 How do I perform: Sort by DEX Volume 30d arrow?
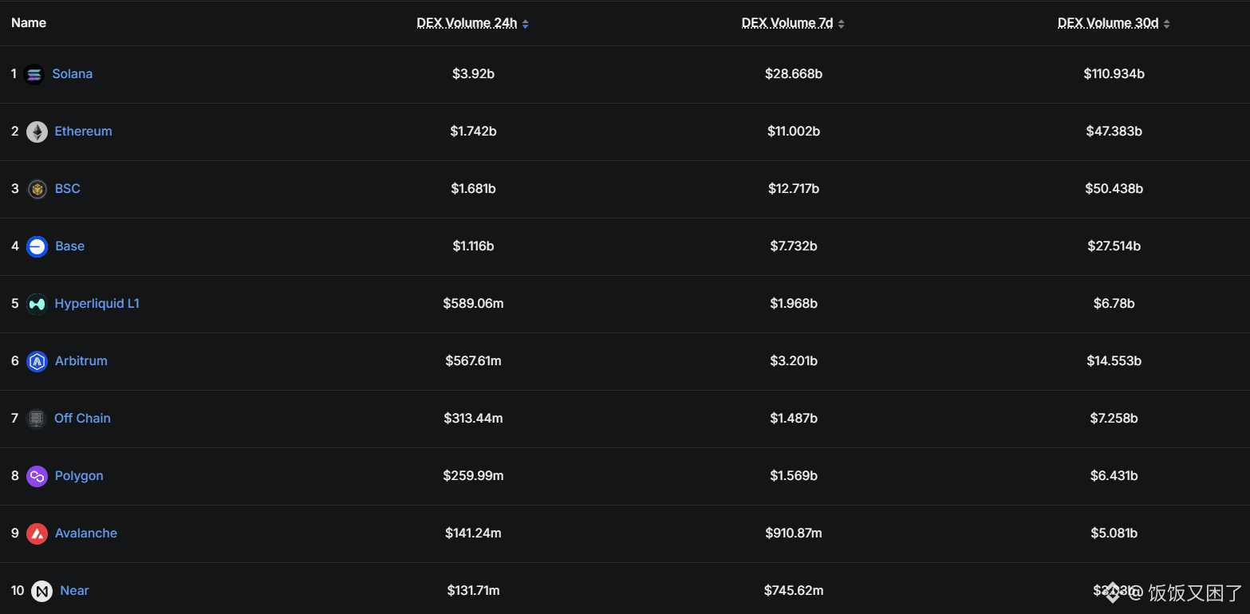pos(1166,24)
